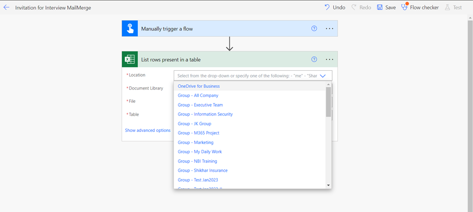
Task: Go back using the left arrow icon
Action: coord(6,7)
